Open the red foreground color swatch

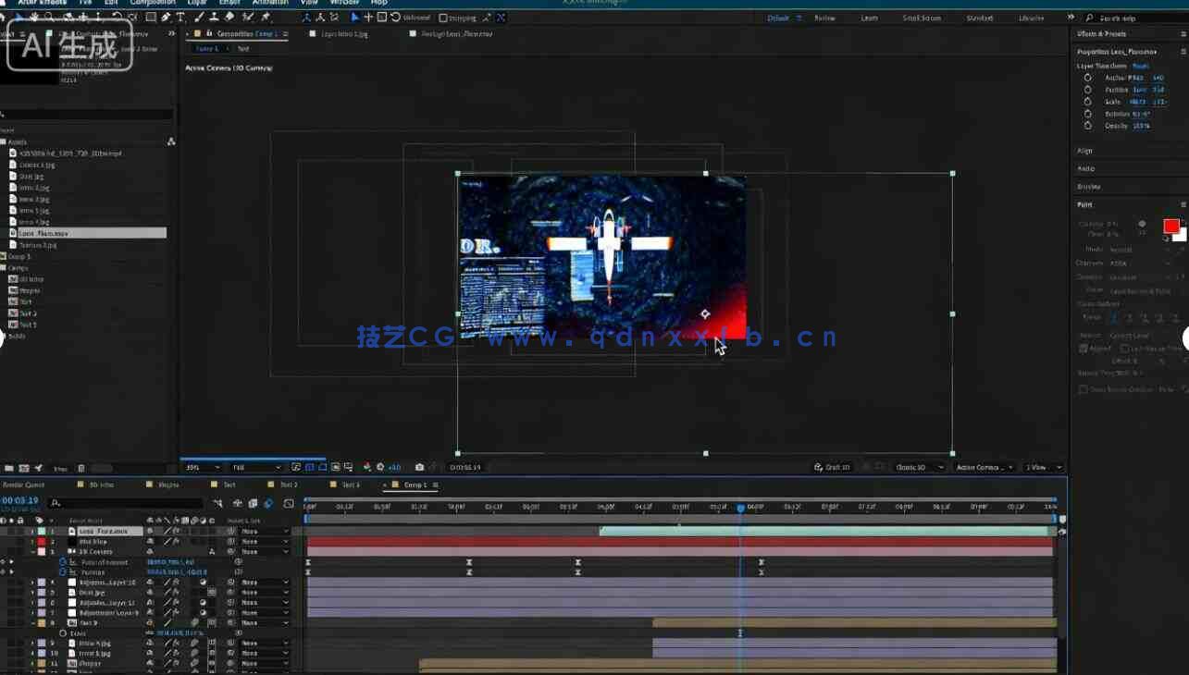[1170, 227]
